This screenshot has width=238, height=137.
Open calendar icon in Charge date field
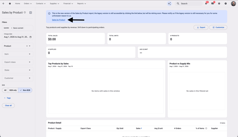coord(31,37)
